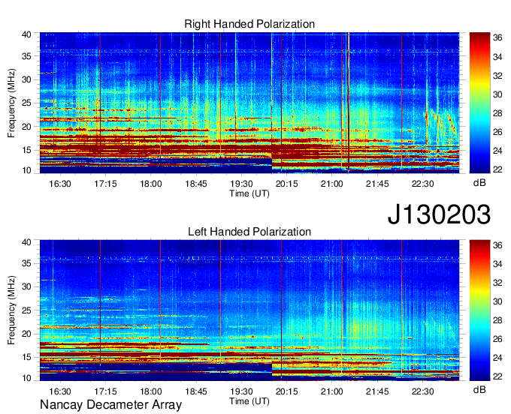
Task: Click 30 MHz tick on Right Handed frequency axis
Action: pyautogui.click(x=26, y=79)
